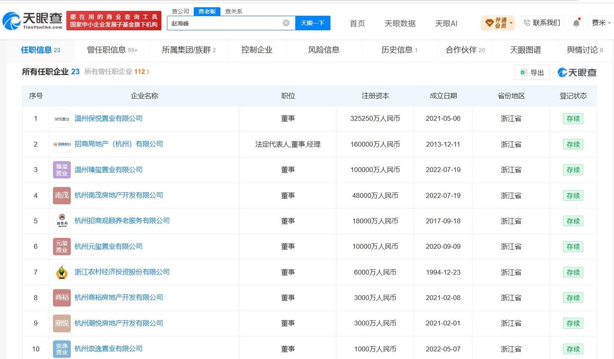This screenshot has height=359, width=614.
Task: Open 天眼AI in top navigation
Action: click(446, 23)
